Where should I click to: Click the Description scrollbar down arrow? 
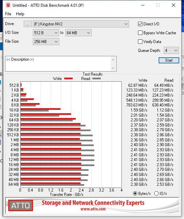(x=113, y=68)
